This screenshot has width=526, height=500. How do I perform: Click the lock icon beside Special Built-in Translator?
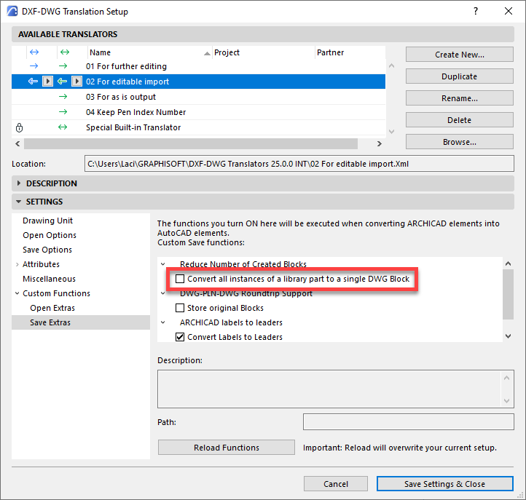[x=20, y=127]
